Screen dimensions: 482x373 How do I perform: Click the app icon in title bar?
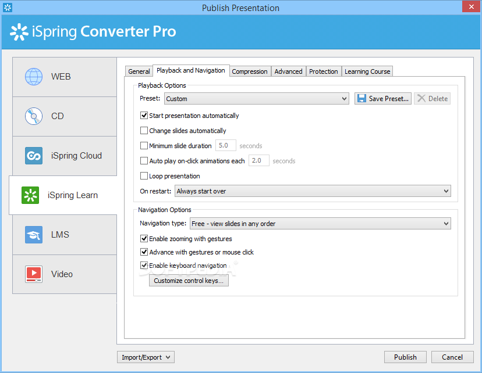pyautogui.click(x=8, y=8)
